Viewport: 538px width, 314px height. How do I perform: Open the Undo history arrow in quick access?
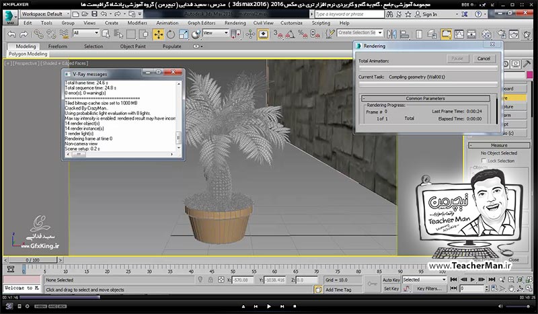(110, 14)
